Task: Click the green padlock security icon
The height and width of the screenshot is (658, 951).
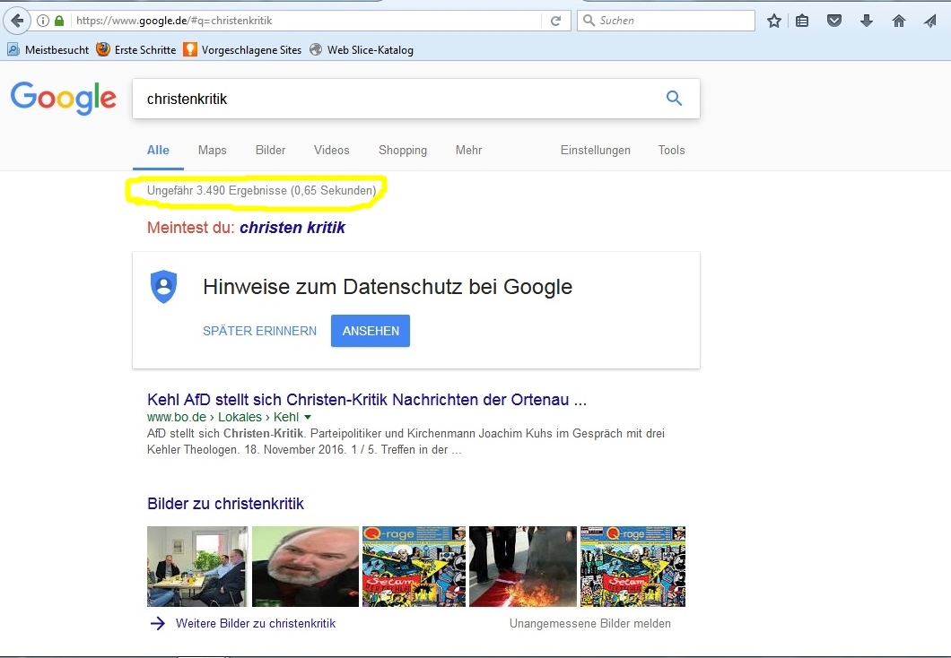Action: pyautogui.click(x=59, y=21)
